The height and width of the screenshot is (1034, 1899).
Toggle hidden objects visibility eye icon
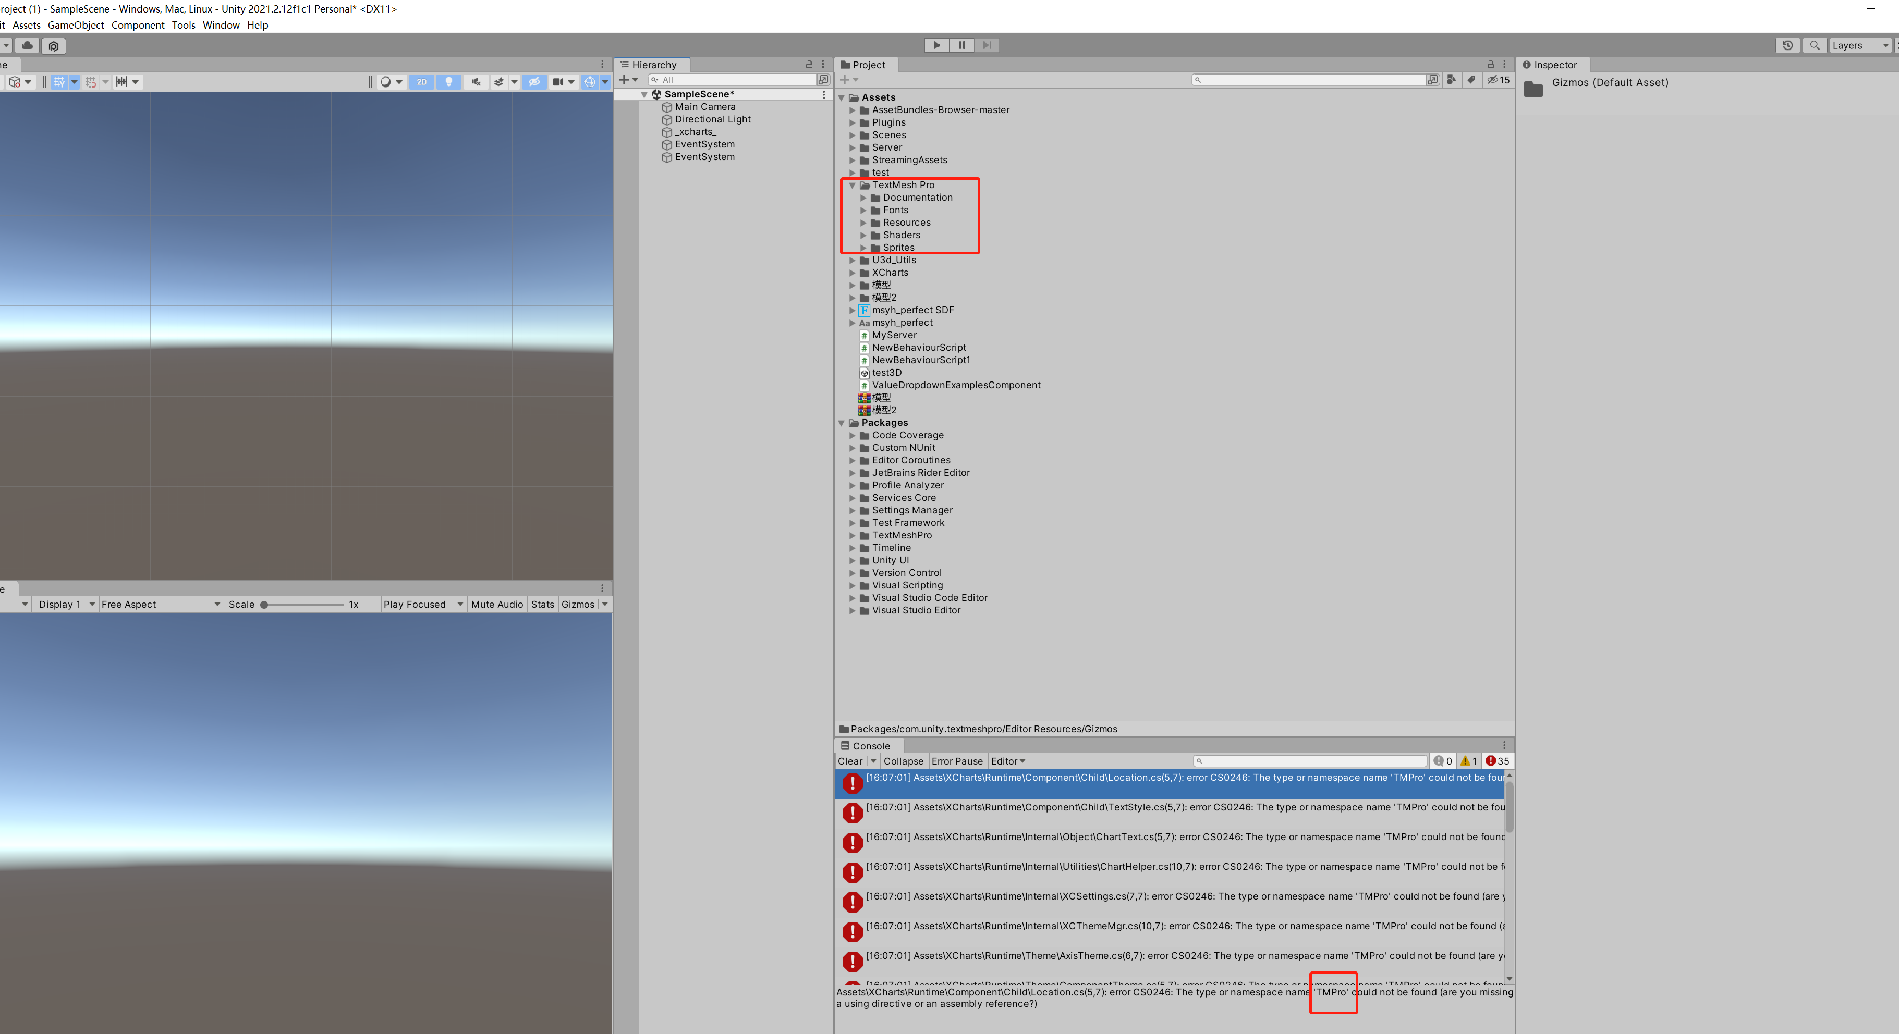(x=534, y=82)
